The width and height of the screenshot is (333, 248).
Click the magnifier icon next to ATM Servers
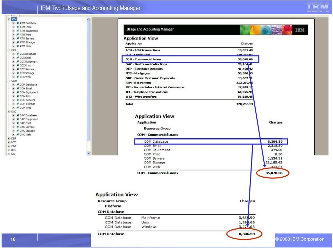click(18, 38)
